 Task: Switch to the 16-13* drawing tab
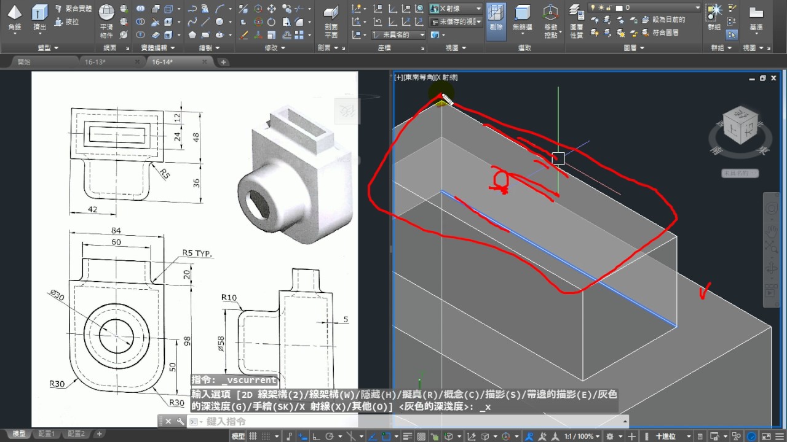point(95,62)
